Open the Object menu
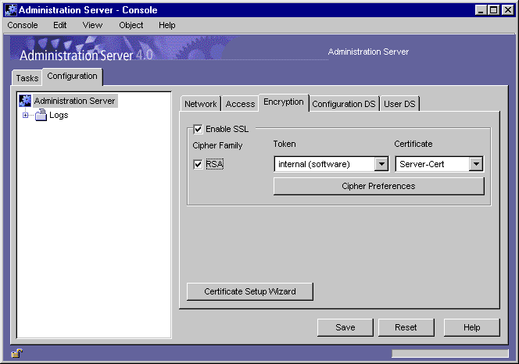519x364 pixels. [131, 25]
